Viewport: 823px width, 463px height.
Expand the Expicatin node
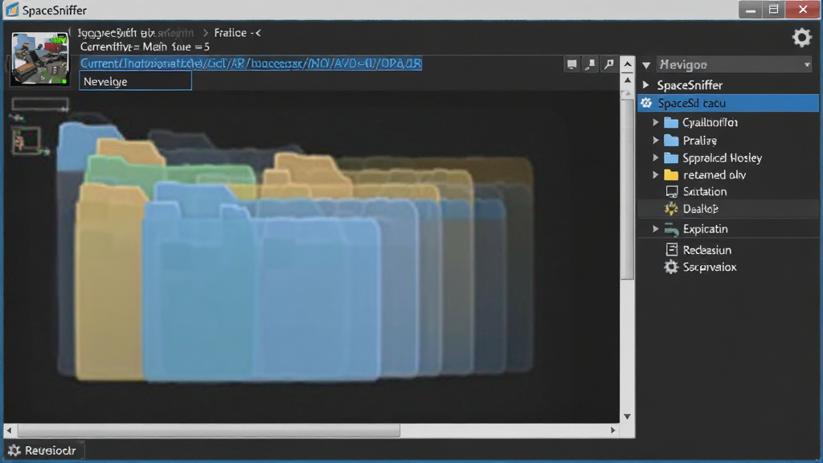[x=656, y=229]
